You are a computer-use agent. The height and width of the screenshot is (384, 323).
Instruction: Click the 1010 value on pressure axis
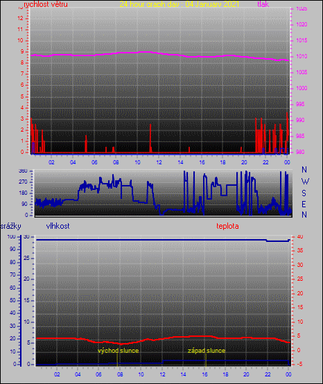point(302,56)
